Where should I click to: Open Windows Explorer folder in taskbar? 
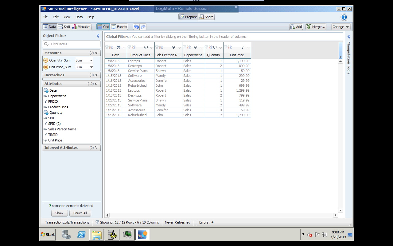97,235
